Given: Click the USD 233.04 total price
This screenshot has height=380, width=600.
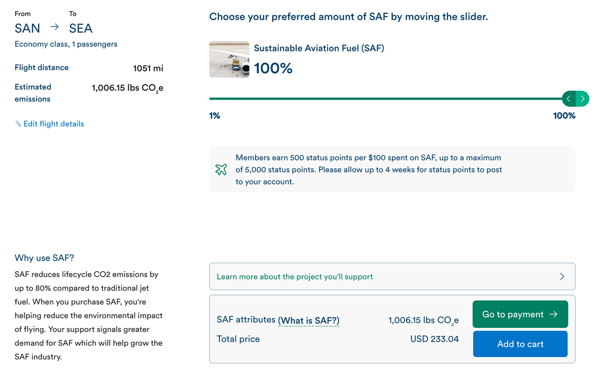Looking at the screenshot, I should [x=434, y=339].
